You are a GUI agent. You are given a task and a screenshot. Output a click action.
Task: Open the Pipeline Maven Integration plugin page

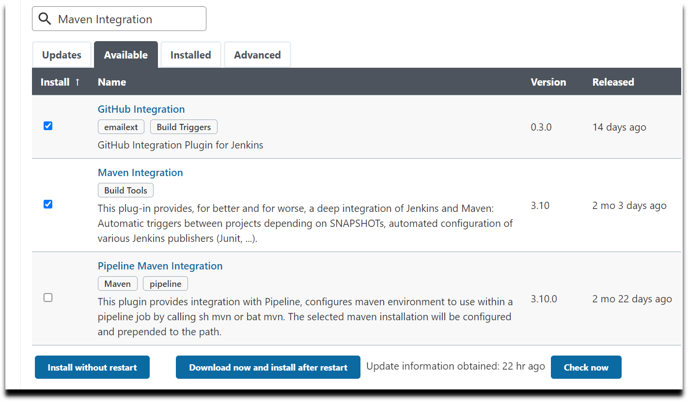click(160, 266)
